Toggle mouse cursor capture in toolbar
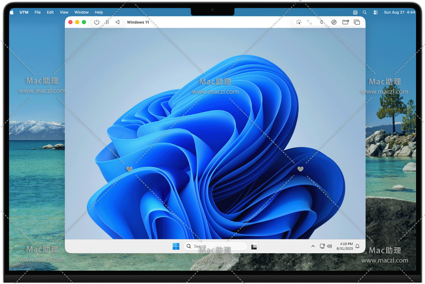 pos(299,22)
